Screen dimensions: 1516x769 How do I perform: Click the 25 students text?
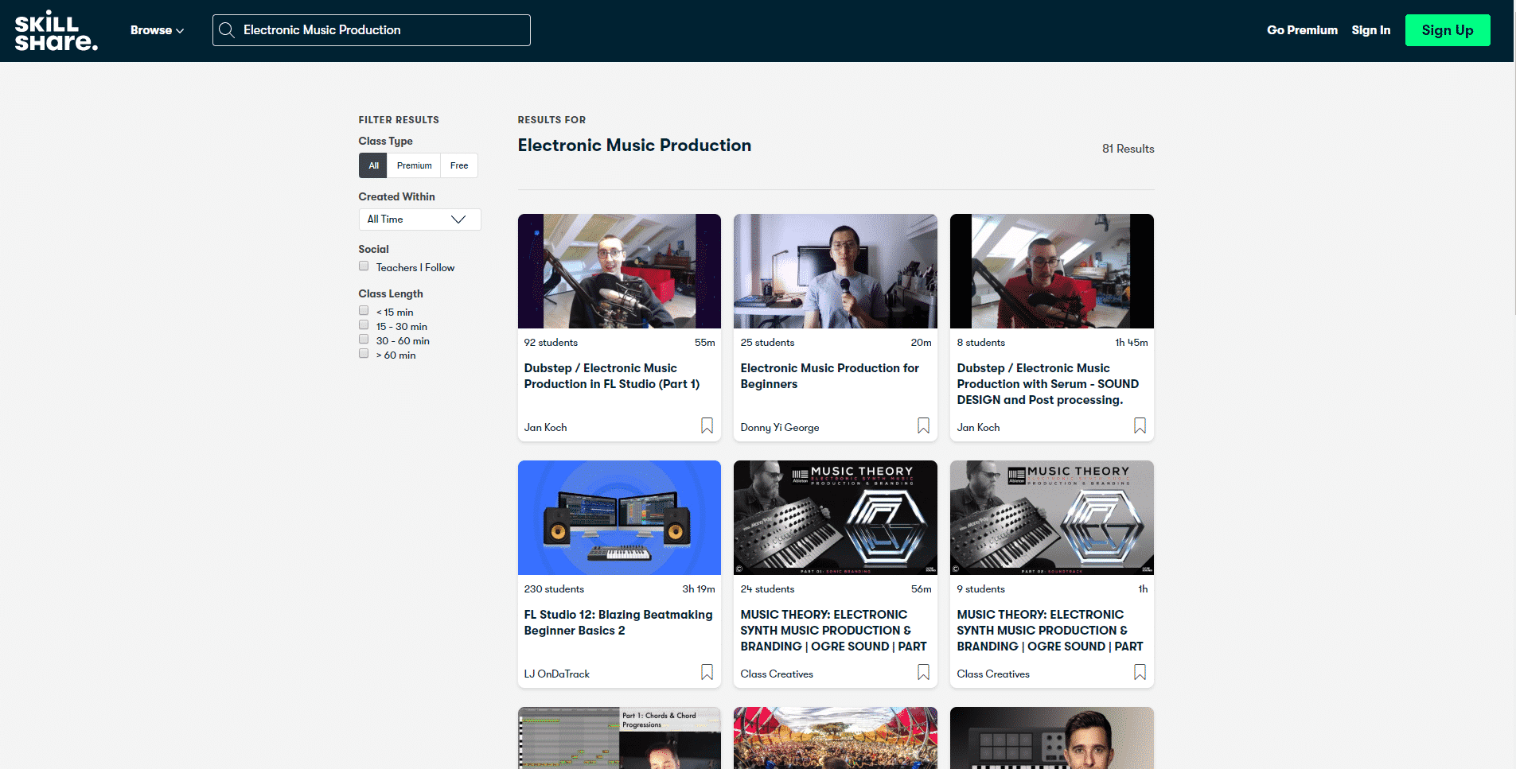(x=767, y=343)
